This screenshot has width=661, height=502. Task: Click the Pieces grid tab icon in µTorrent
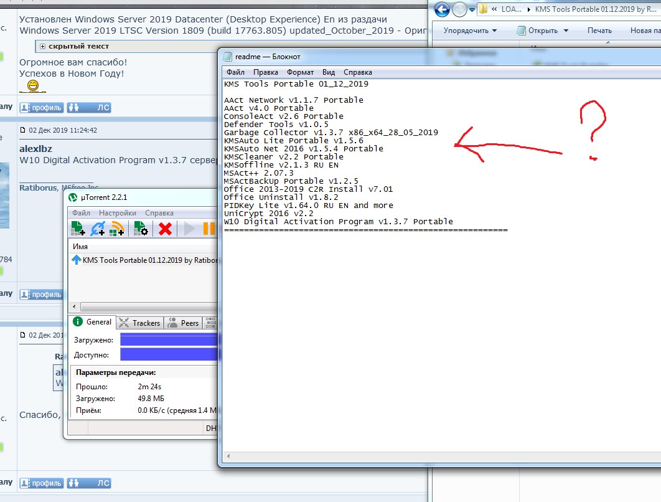click(x=211, y=323)
